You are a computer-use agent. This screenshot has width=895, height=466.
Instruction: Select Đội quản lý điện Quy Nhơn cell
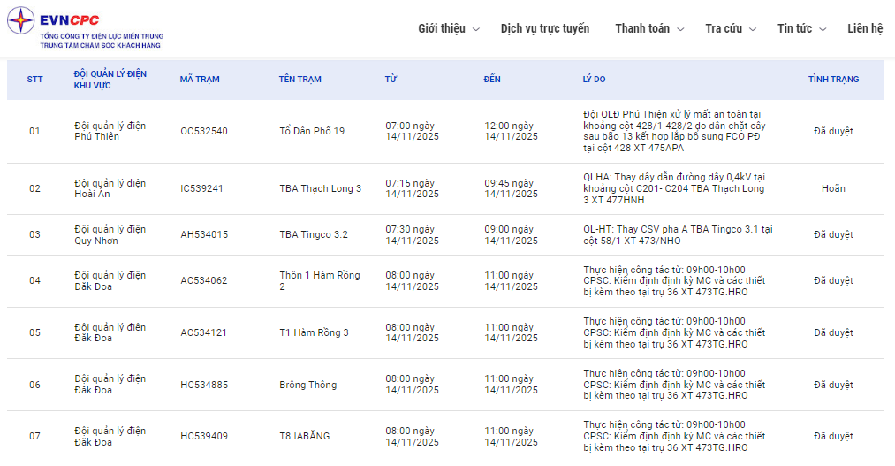pos(110,235)
